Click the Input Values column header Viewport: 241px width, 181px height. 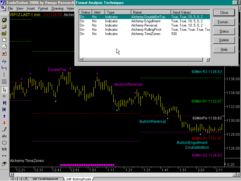(x=190, y=12)
